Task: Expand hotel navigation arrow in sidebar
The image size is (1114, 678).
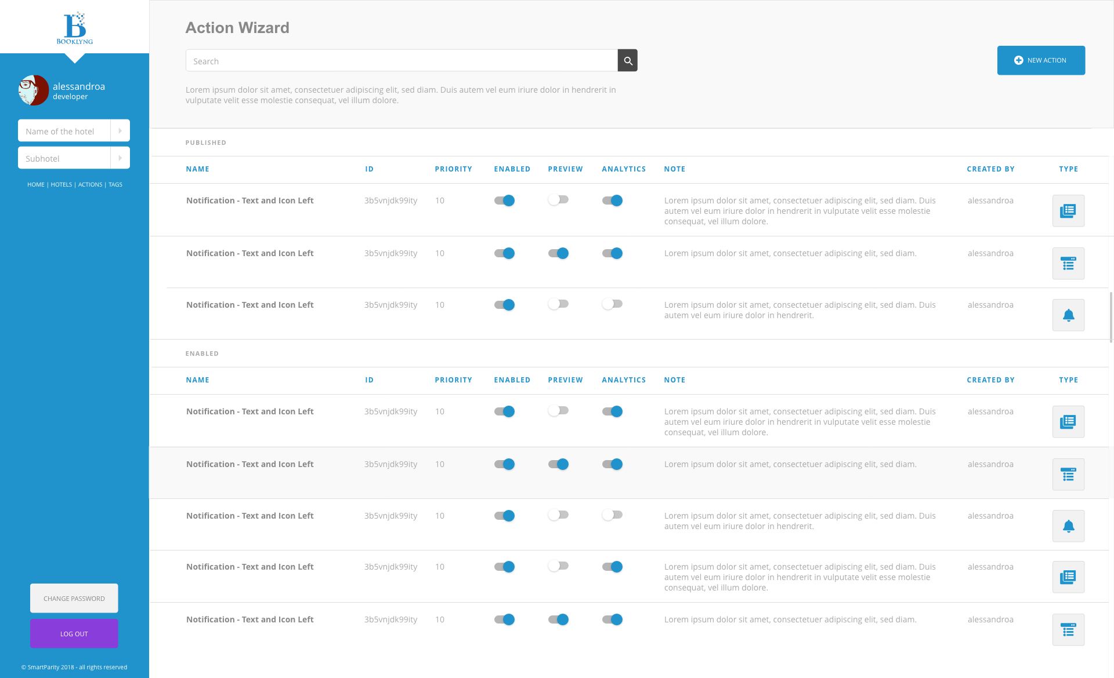Action: 120,130
